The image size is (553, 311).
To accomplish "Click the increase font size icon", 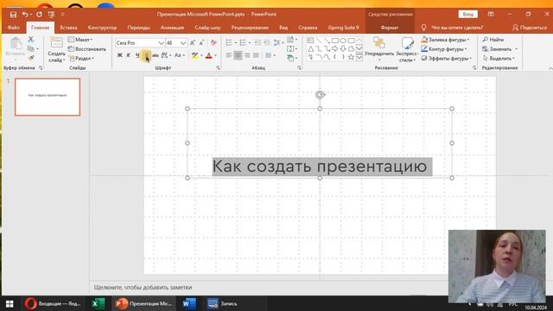I will 193,42.
